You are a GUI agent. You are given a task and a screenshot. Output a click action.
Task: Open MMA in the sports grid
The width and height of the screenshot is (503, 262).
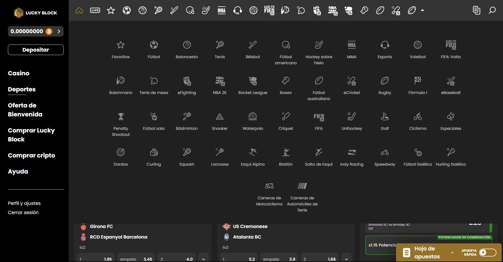click(352, 50)
